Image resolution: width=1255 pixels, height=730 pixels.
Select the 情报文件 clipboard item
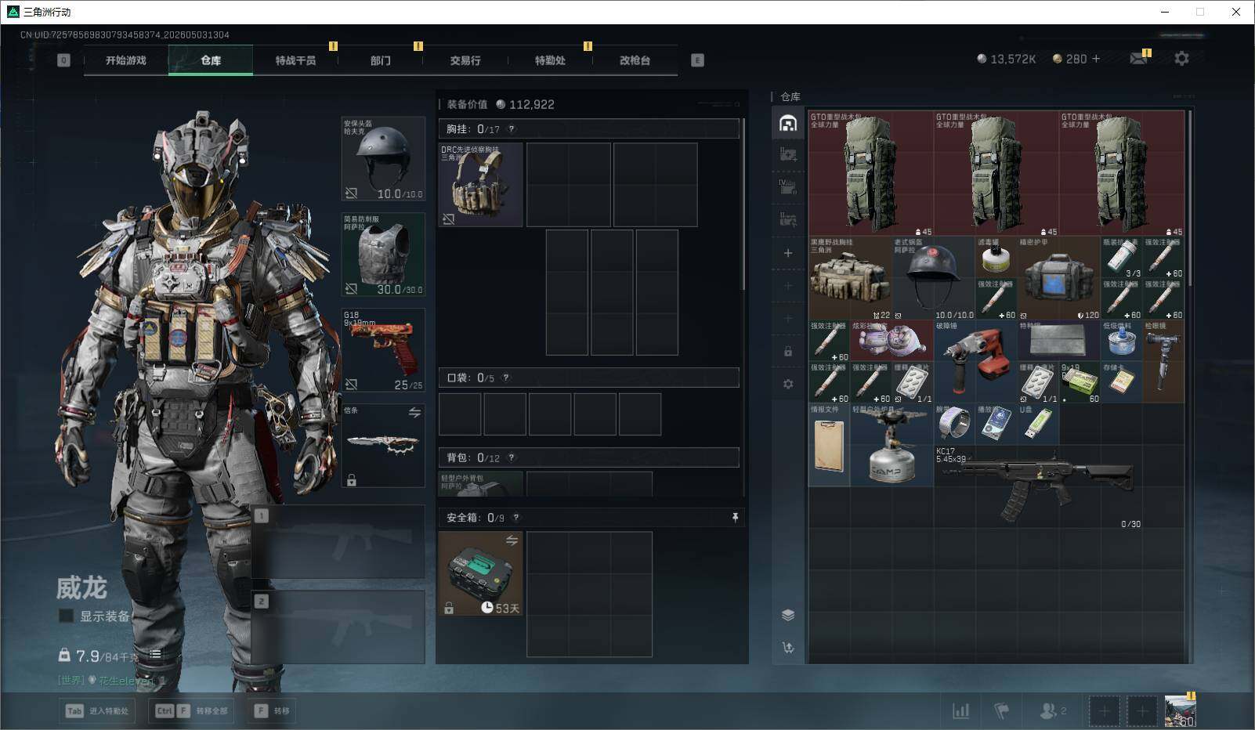point(829,445)
